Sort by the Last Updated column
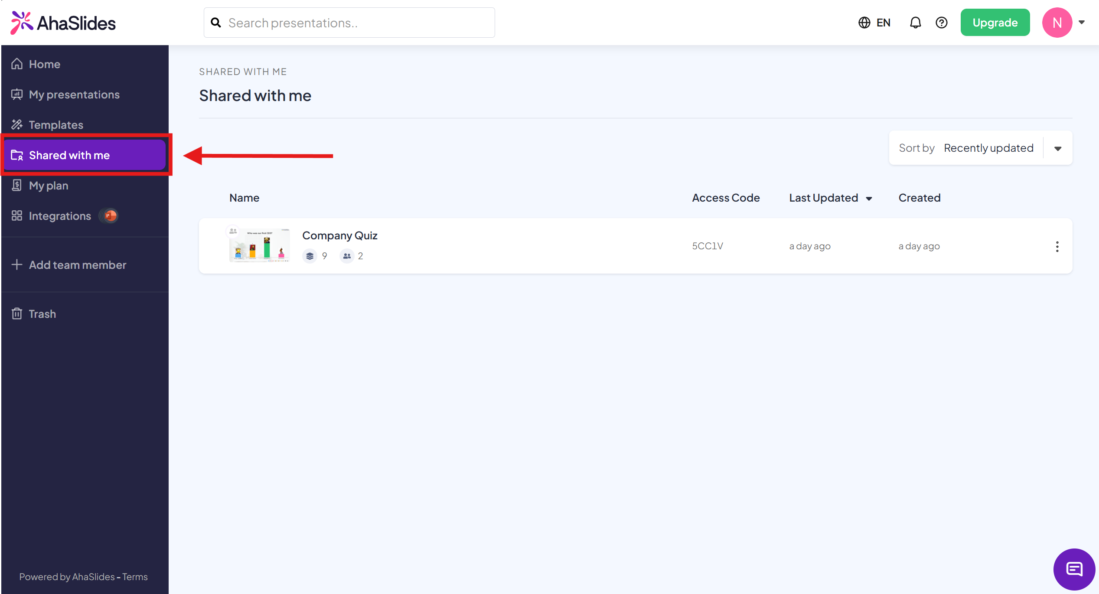 coord(831,198)
